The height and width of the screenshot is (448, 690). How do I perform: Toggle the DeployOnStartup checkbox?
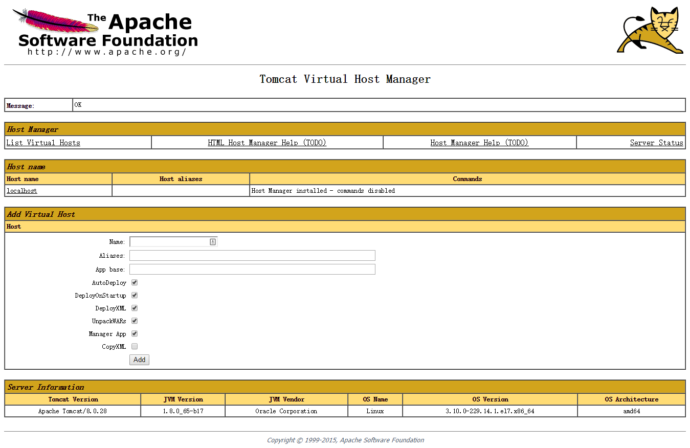tap(135, 295)
